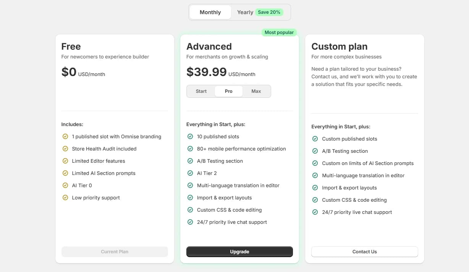Click Custom plan 24/7 support check icon
This screenshot has height=272, width=469.
315,212
